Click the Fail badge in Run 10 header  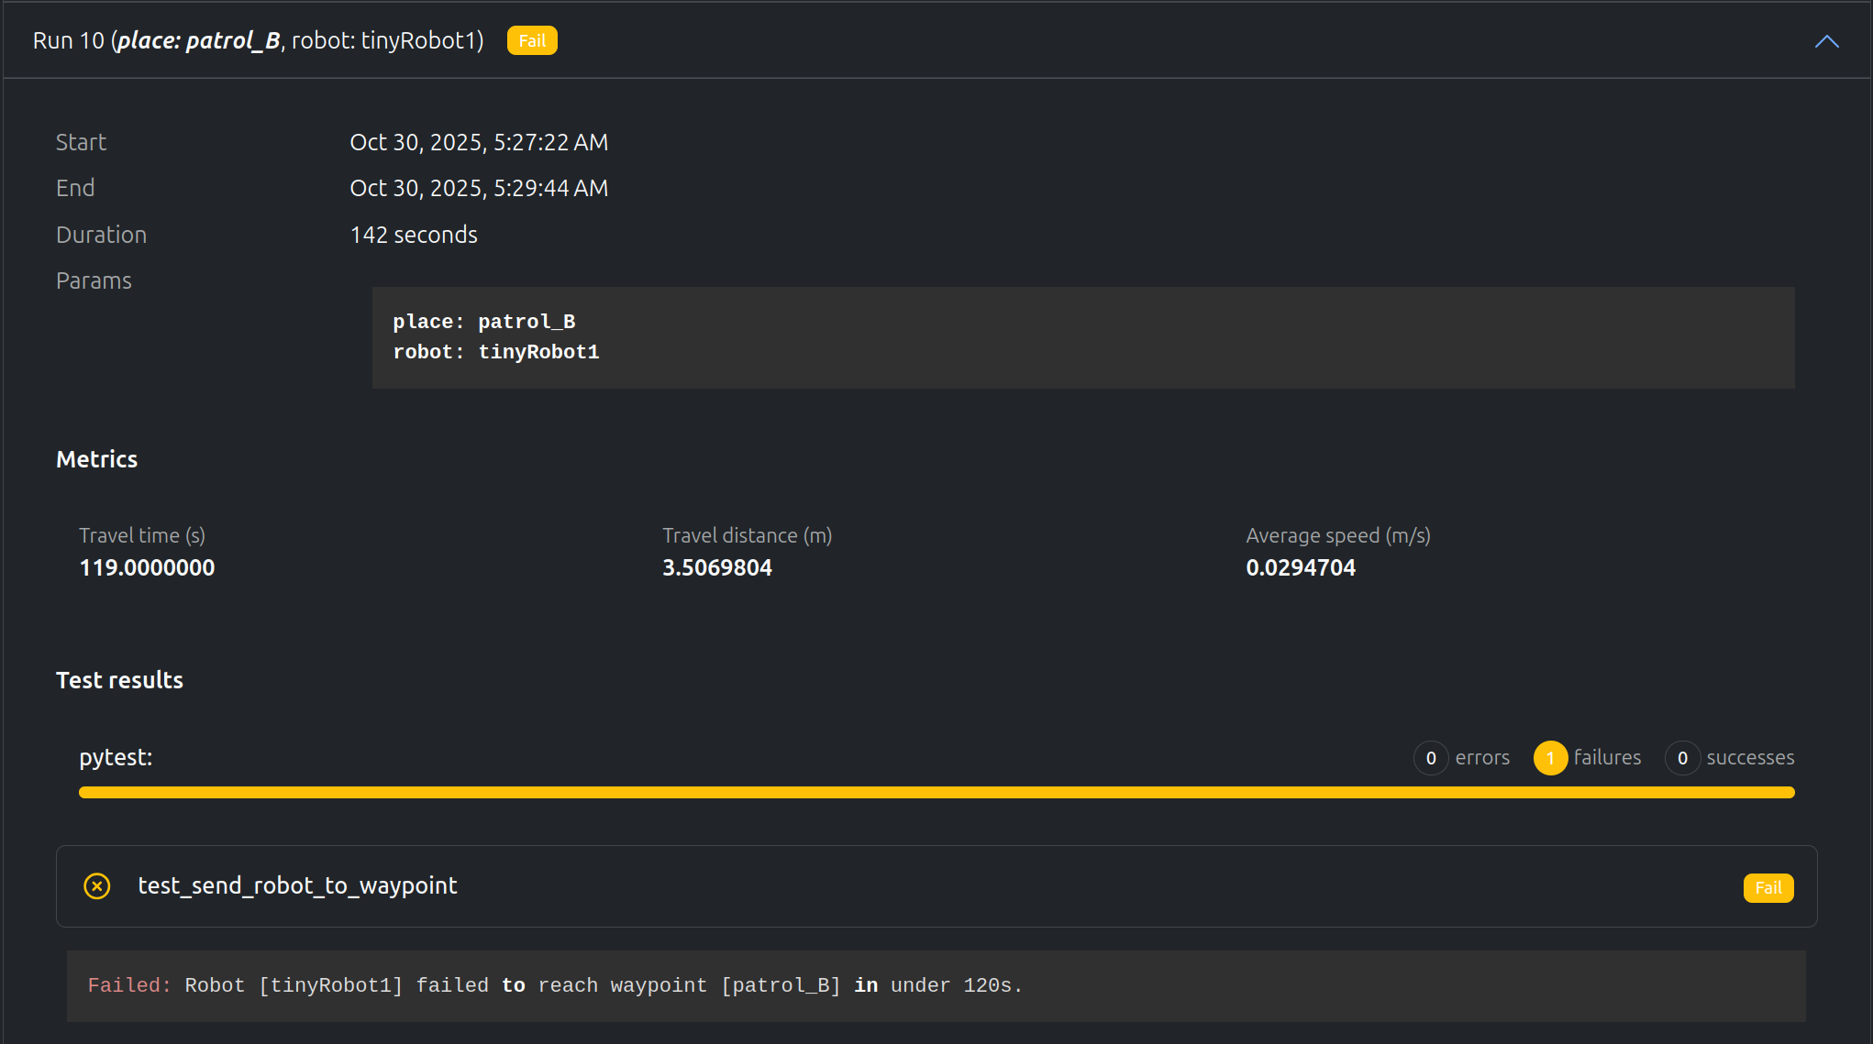(532, 41)
